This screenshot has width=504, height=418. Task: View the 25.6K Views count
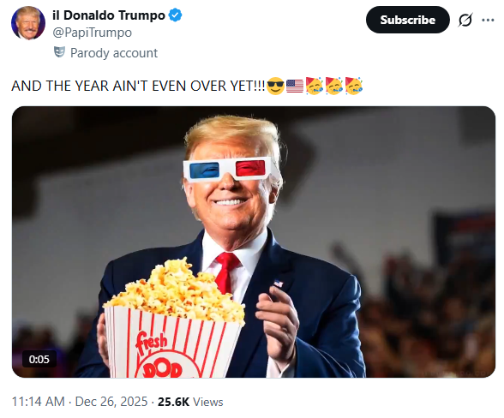[x=190, y=402]
